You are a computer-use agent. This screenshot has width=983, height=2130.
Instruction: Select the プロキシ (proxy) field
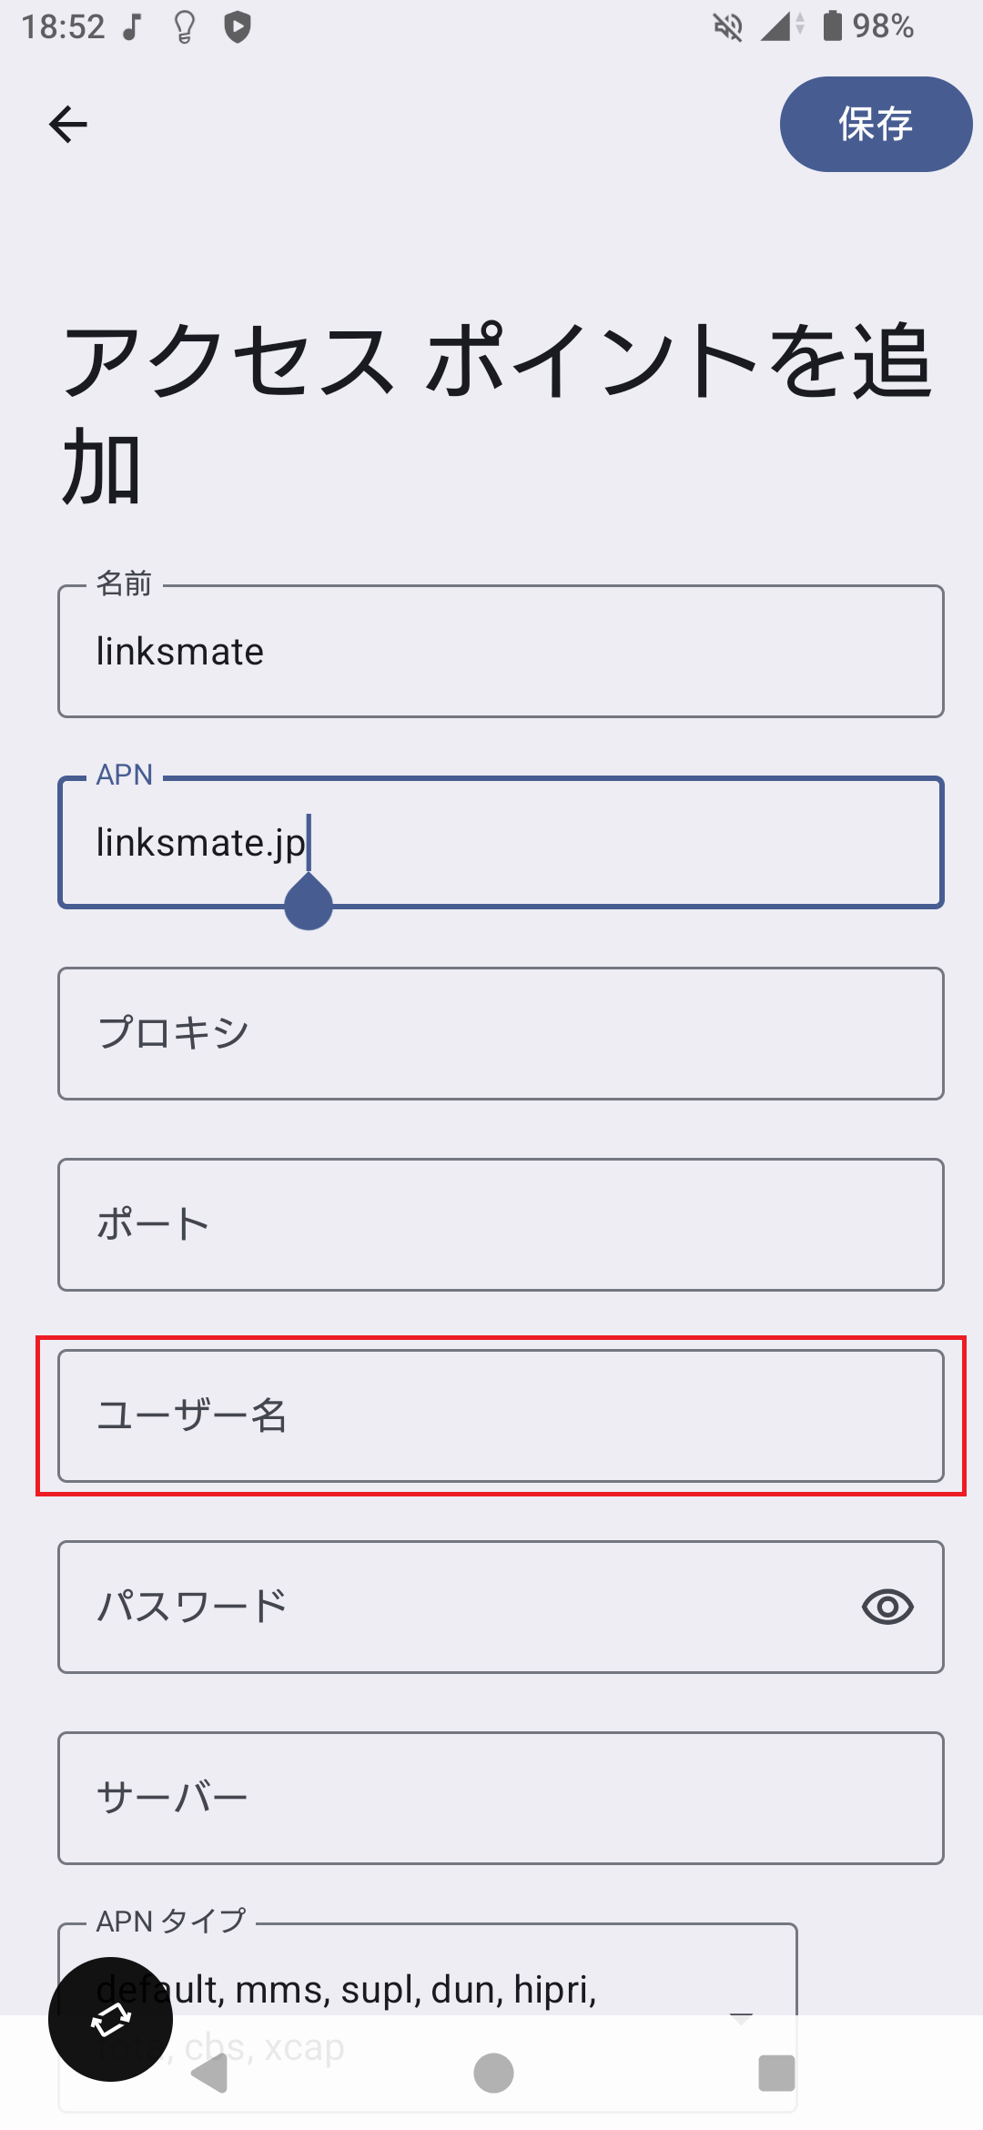pos(500,1033)
